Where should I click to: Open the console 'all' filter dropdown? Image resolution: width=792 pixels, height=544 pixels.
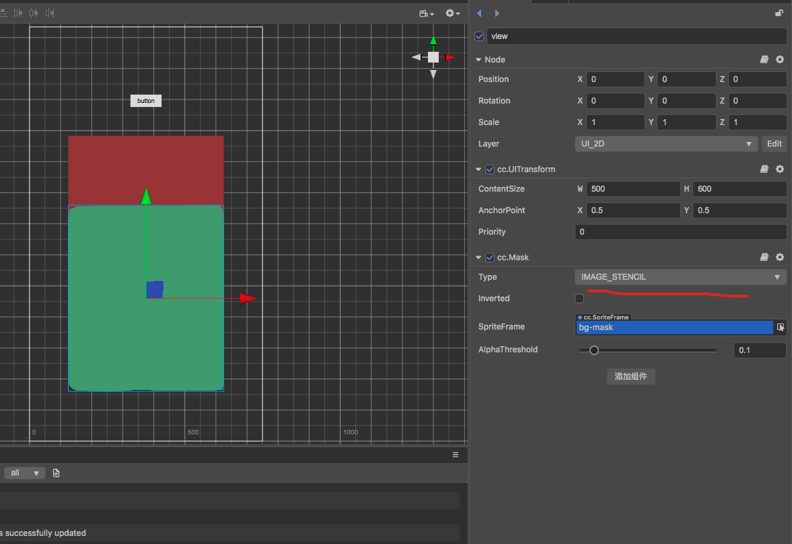(x=25, y=473)
